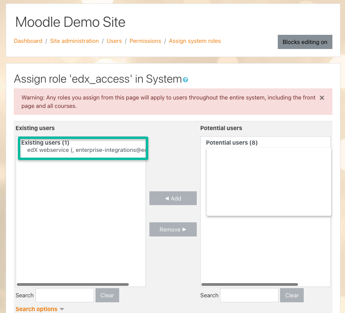Screen dimensions: 345x313
Task: Dismiss the system roles warning message
Action: coord(322,98)
